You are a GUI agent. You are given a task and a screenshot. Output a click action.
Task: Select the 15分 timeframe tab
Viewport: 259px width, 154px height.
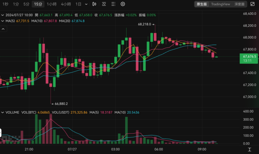click(38, 4)
